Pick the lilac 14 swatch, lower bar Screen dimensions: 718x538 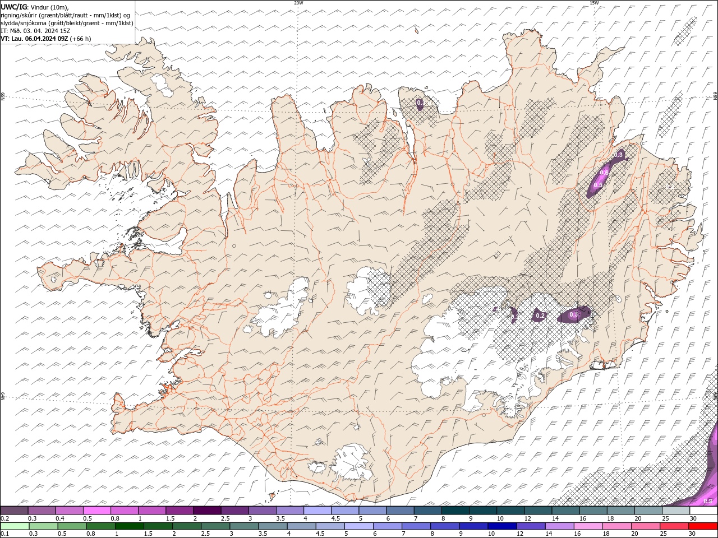point(559,526)
